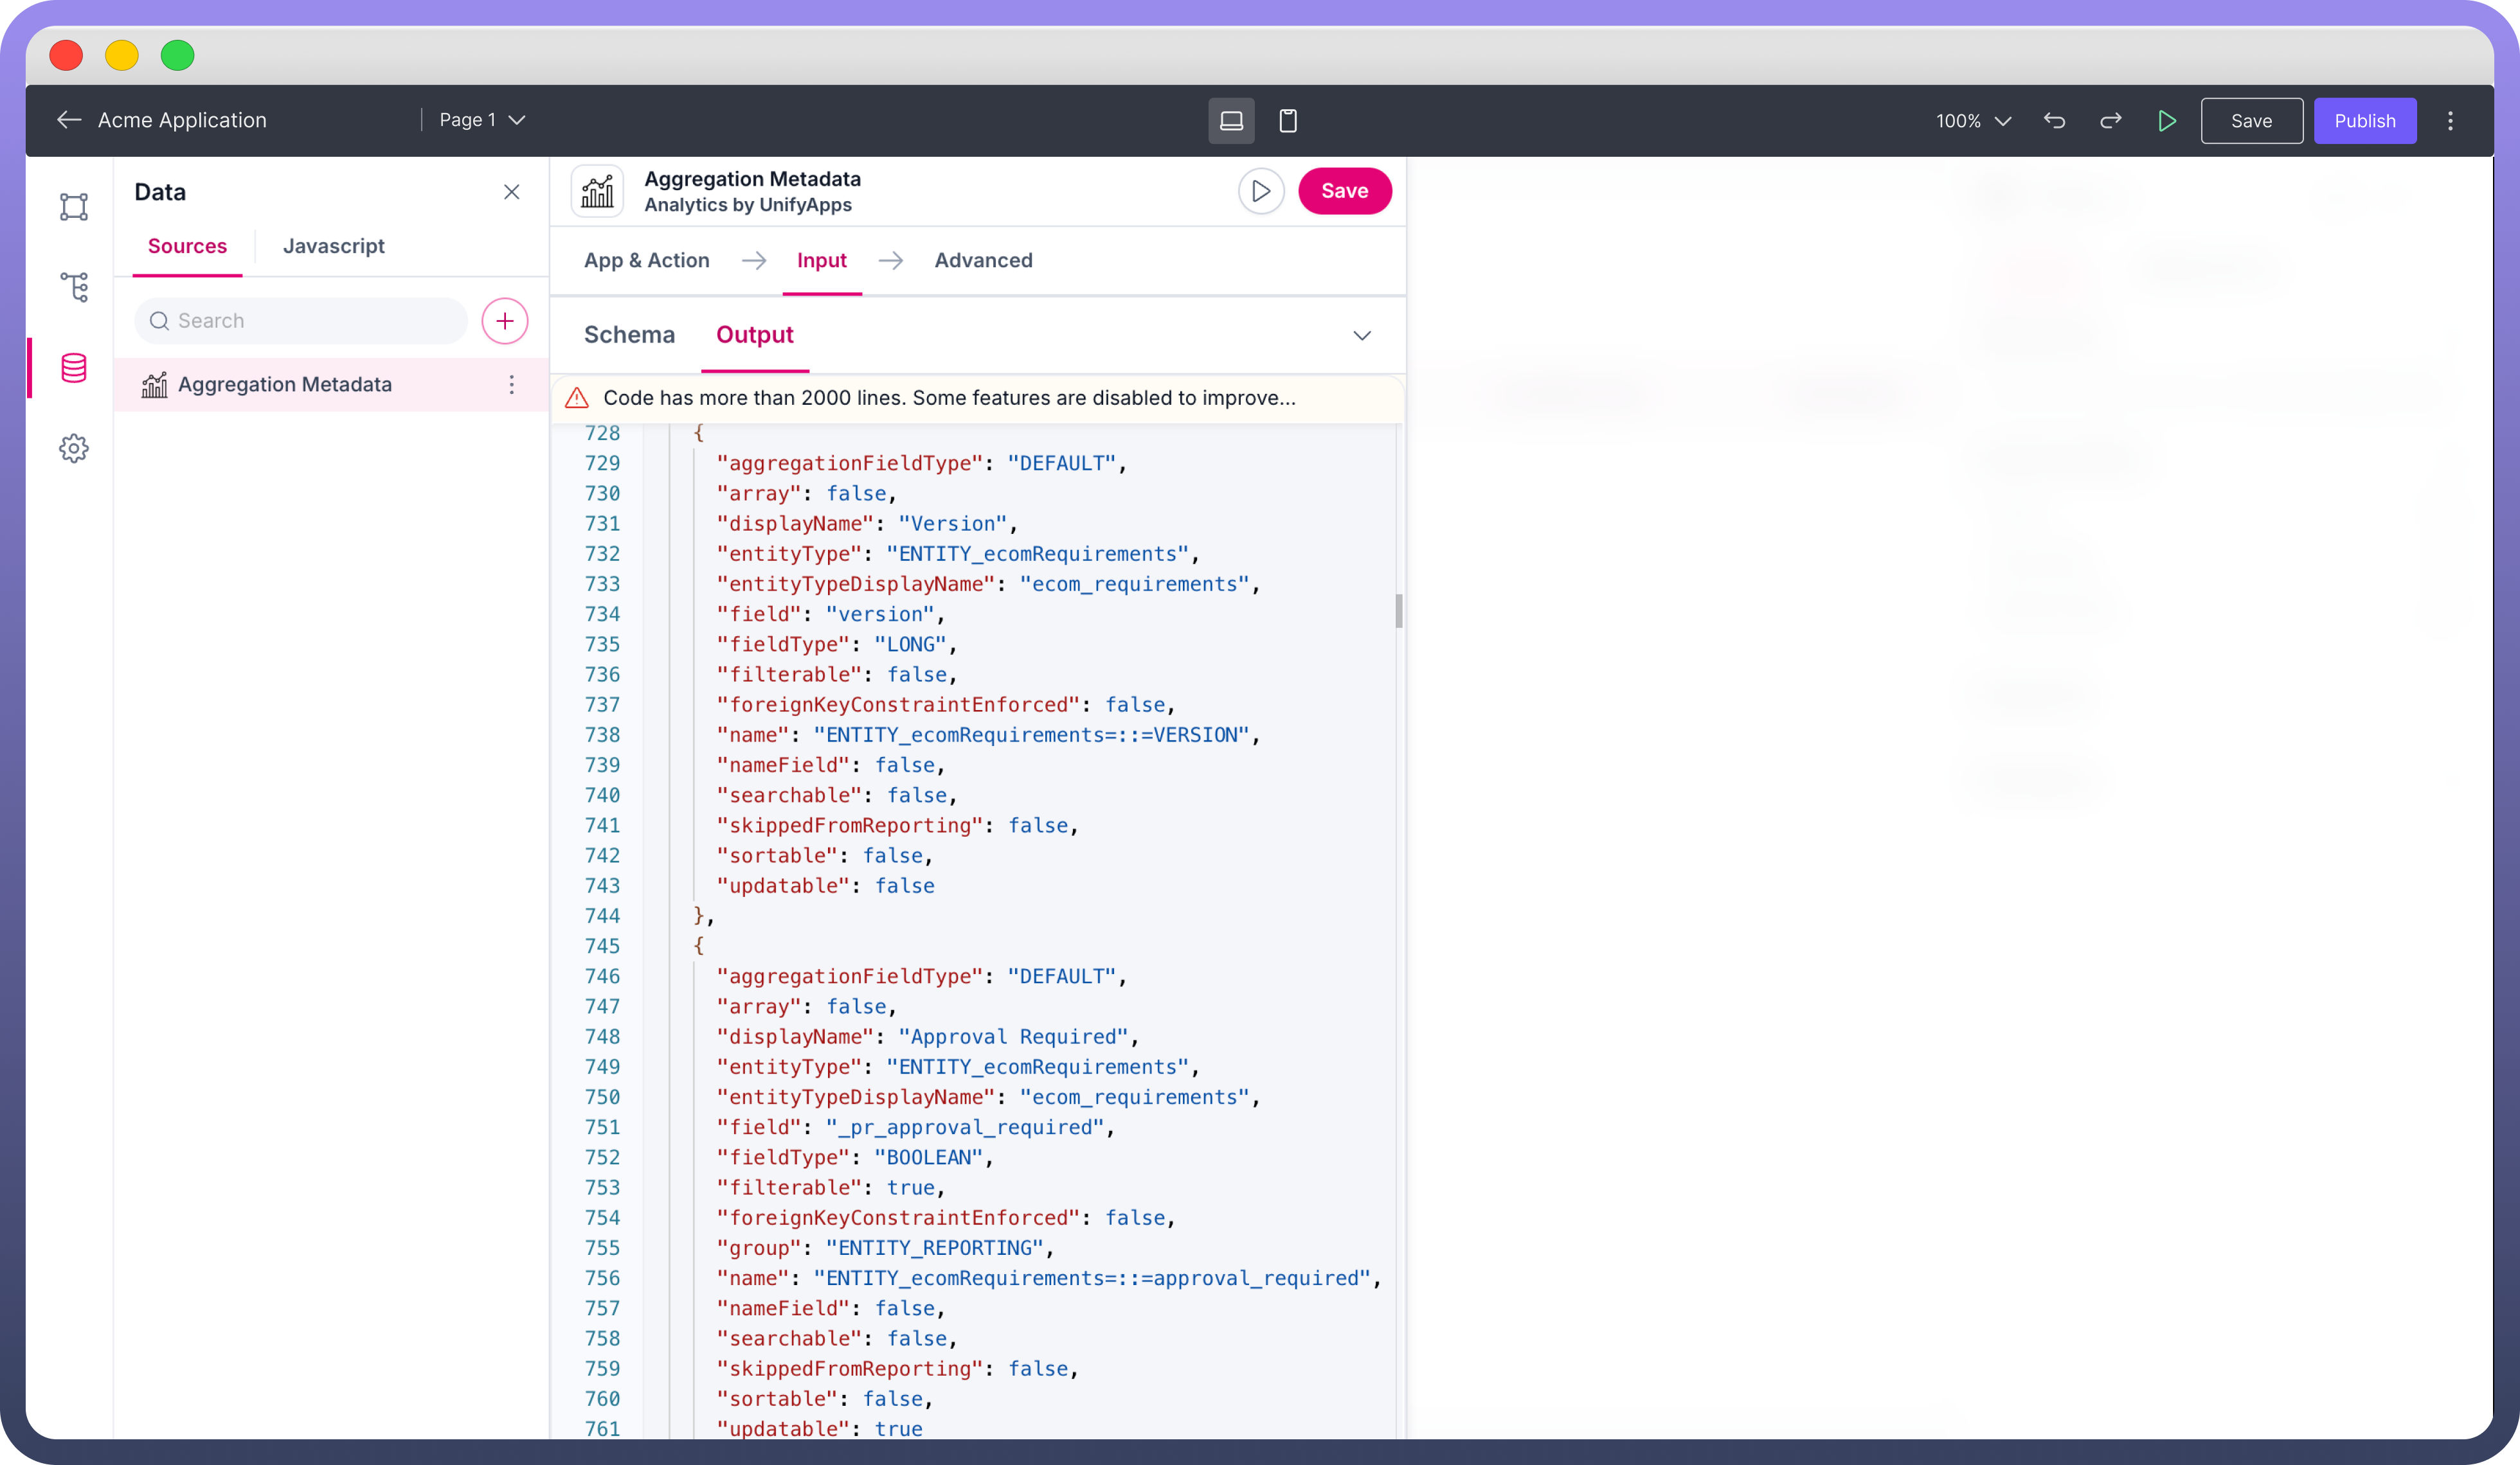Image resolution: width=2520 pixels, height=1465 pixels.
Task: Click the pink Save button
Action: tap(1344, 191)
